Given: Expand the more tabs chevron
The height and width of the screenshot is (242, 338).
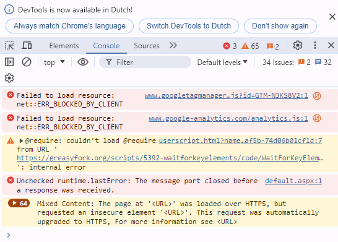Looking at the screenshot, I should point(173,45).
